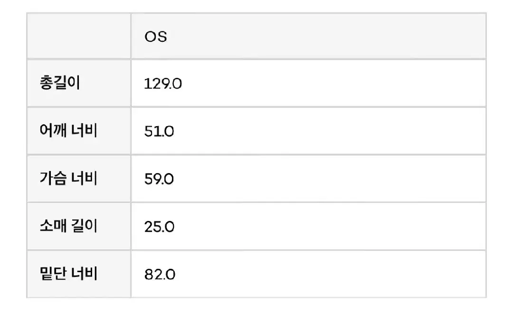Click blank area right of 25.0
This screenshot has width=513, height=320.
click(x=332, y=227)
